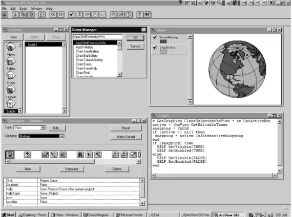Click the Paste toolbar icon
292x217 pixels.
click(31, 14)
